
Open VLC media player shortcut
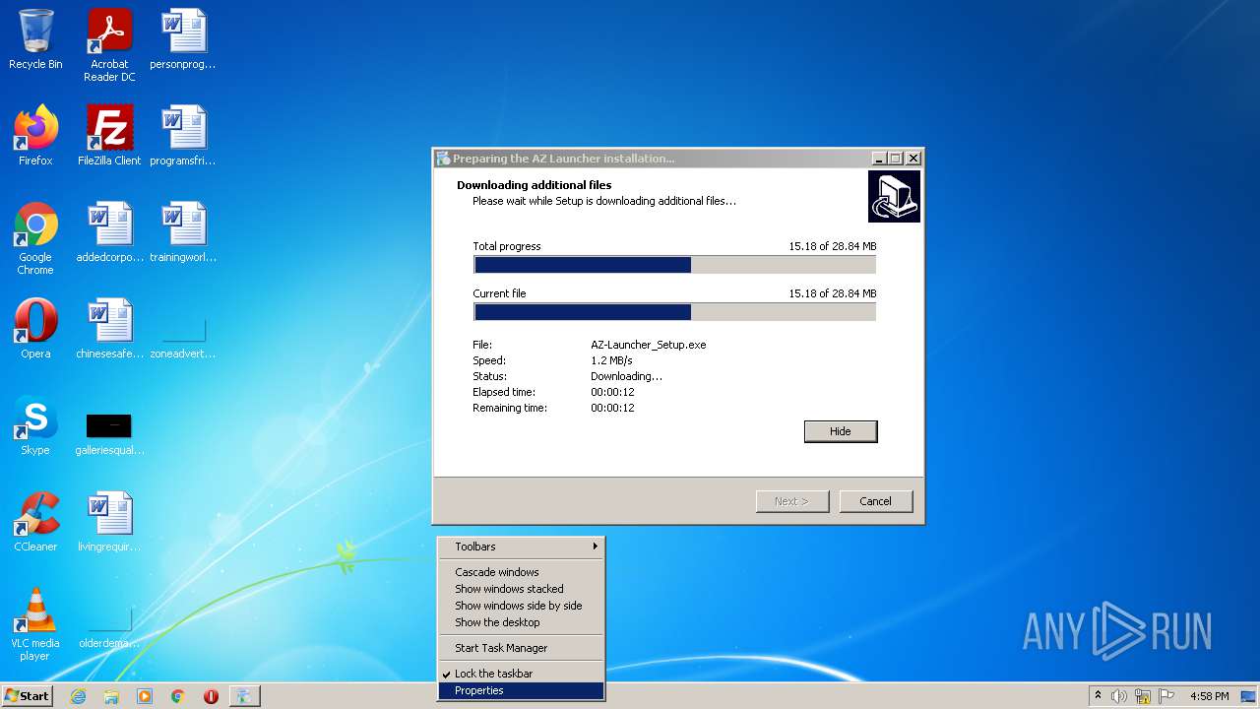(35, 624)
